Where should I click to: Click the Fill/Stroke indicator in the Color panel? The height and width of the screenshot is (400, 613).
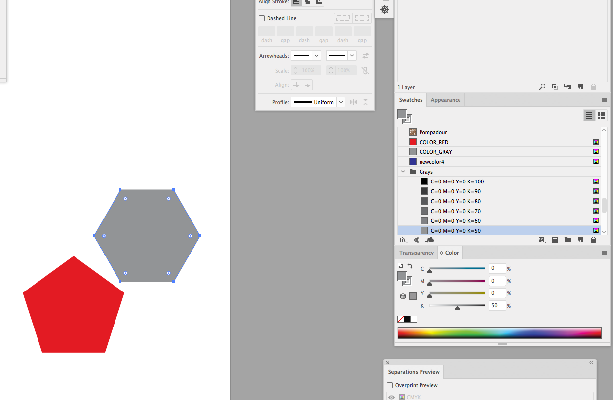pos(405,279)
